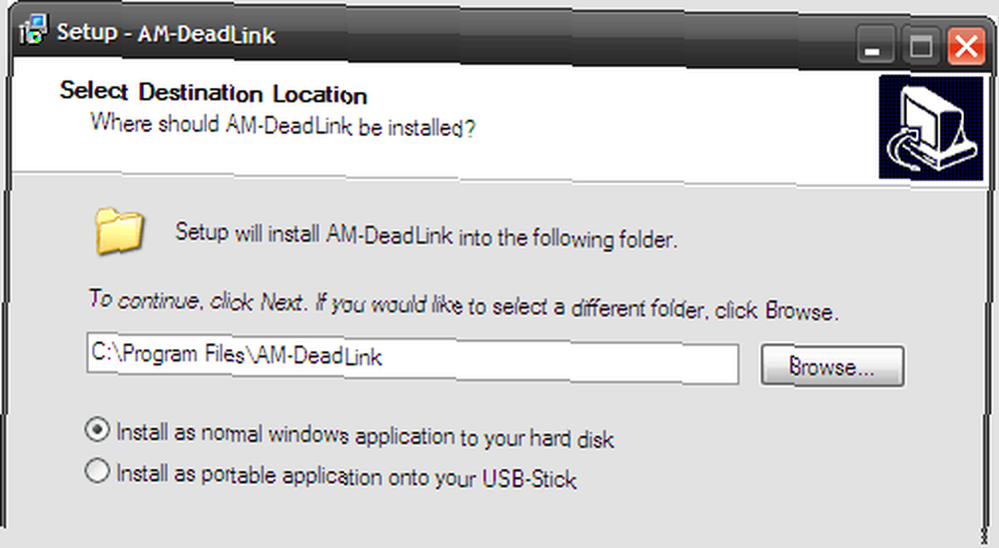The height and width of the screenshot is (548, 999).
Task: Select install as normal windows application radio
Action: pos(97,431)
